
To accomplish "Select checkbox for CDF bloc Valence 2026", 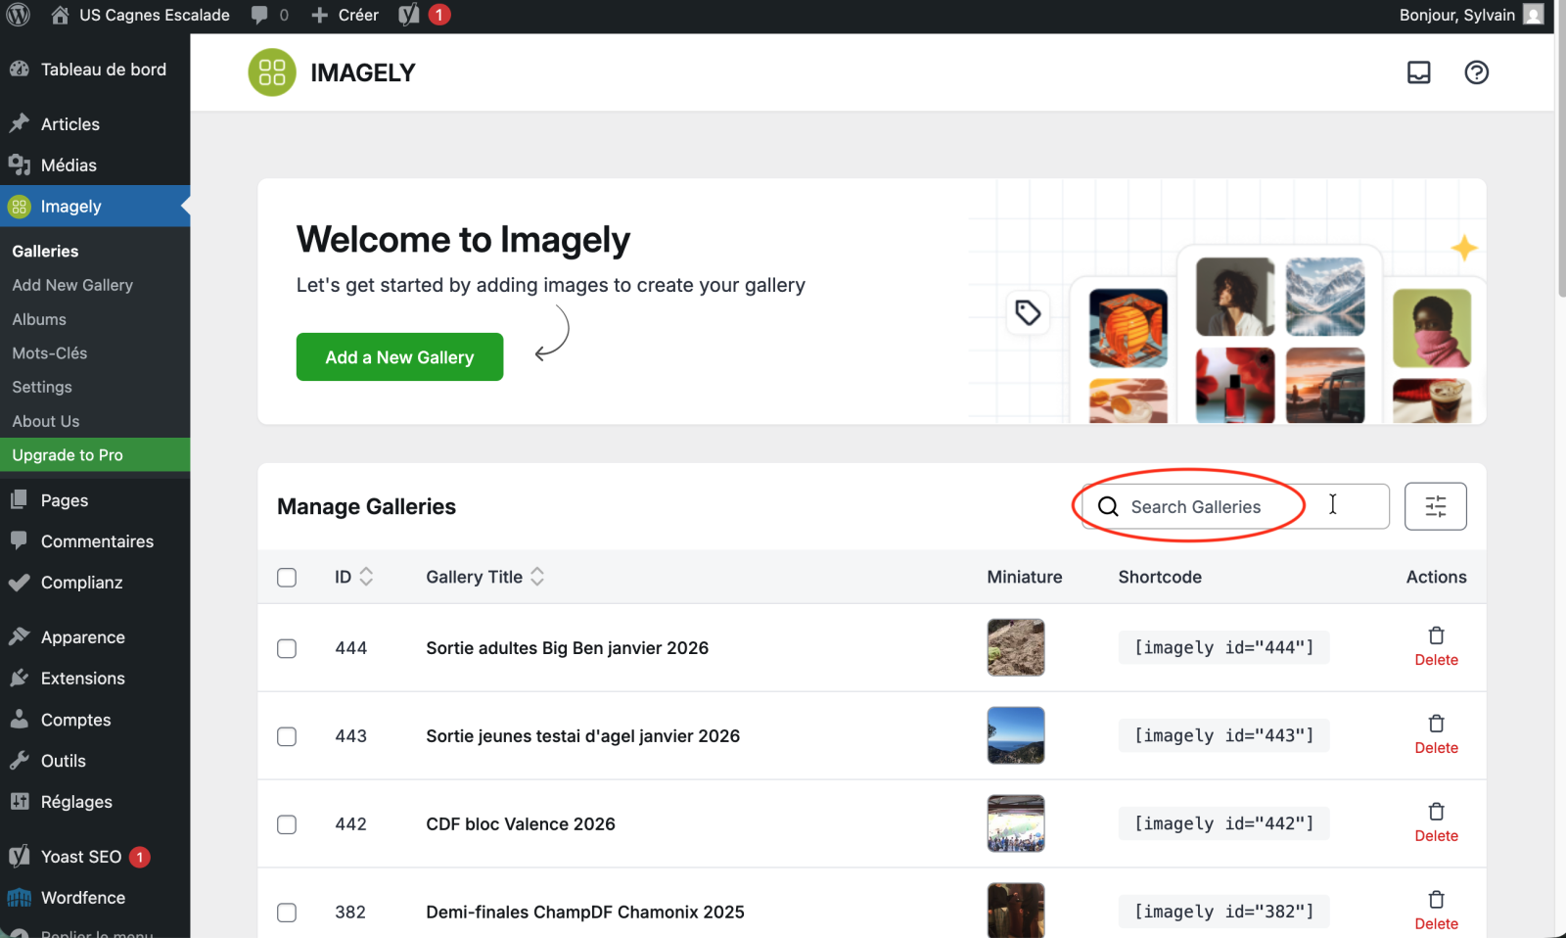I will tap(287, 824).
